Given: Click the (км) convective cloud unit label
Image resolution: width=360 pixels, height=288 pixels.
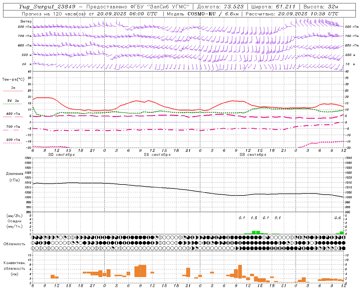Looking at the screenshot, I should tap(15, 274).
